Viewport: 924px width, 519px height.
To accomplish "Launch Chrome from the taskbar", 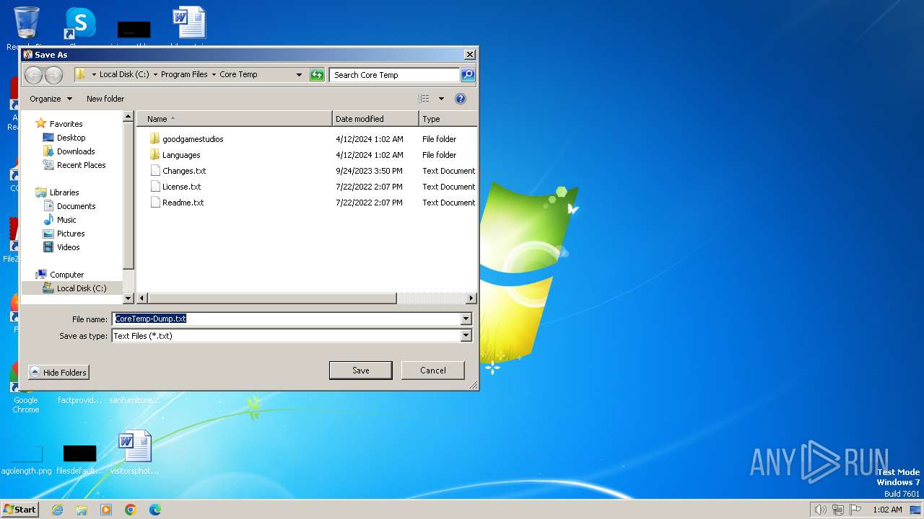I will click(x=131, y=510).
